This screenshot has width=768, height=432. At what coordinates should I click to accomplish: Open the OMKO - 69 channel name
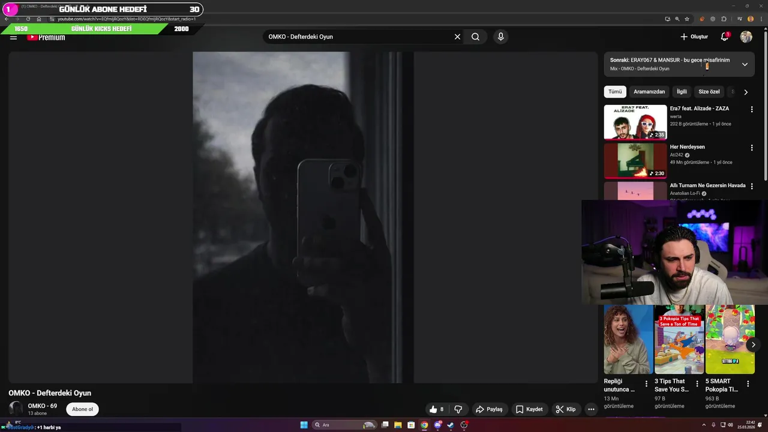43,406
